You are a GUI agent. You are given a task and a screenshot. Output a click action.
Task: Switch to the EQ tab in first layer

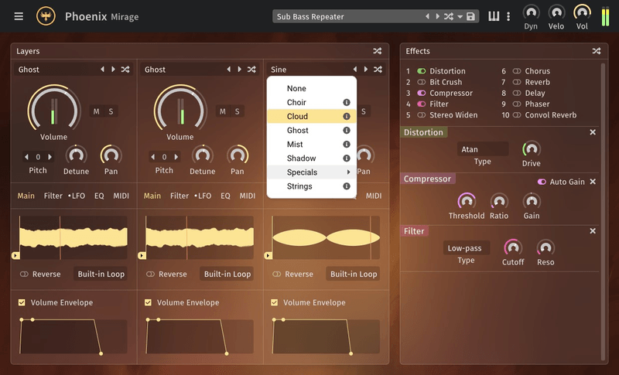[99, 196]
